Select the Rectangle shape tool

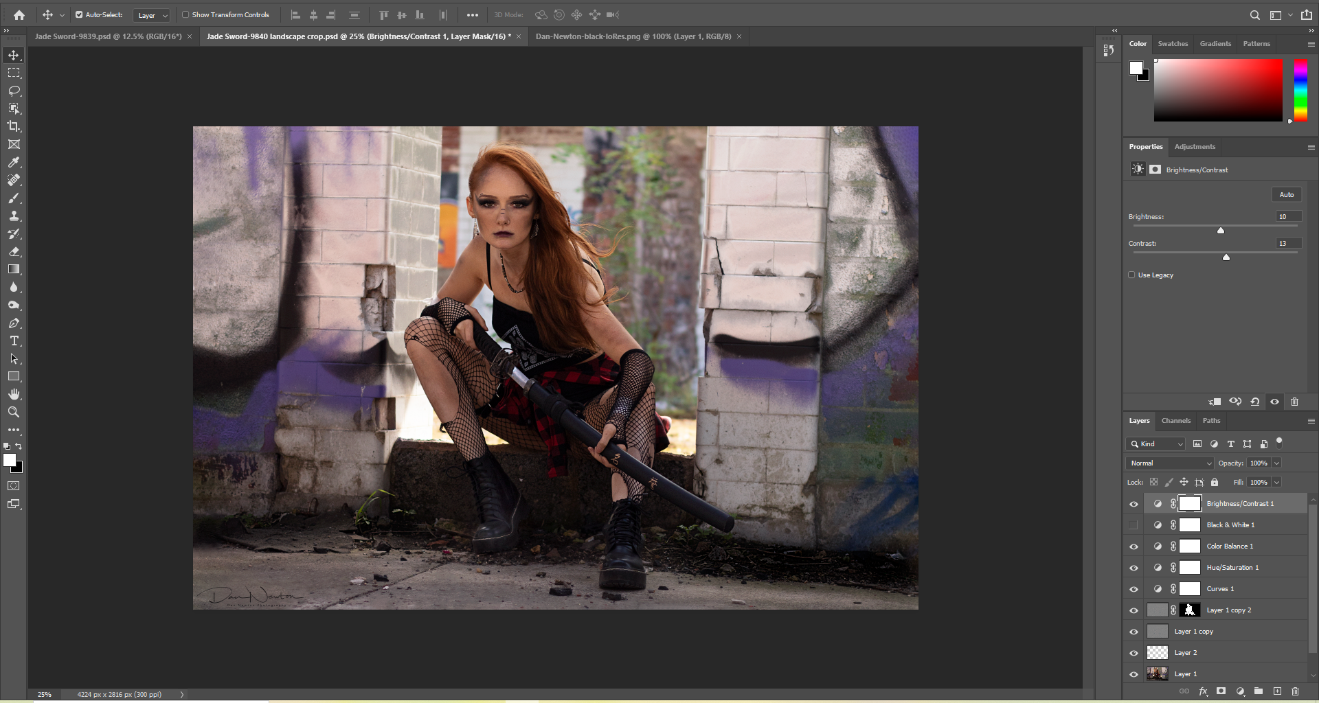[14, 376]
